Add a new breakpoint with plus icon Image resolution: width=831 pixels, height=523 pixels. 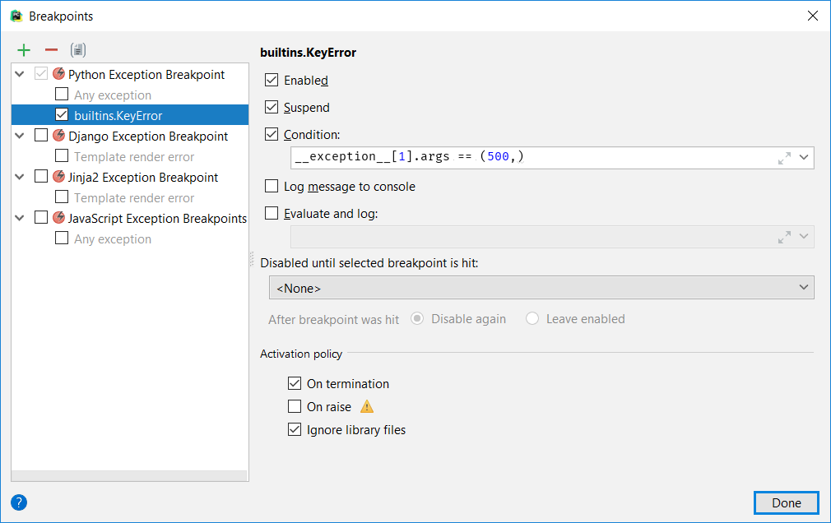(24, 50)
